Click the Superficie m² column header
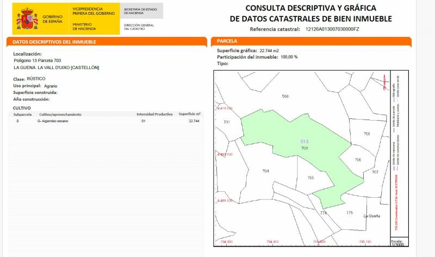This screenshot has width=435, height=257. tap(189, 114)
